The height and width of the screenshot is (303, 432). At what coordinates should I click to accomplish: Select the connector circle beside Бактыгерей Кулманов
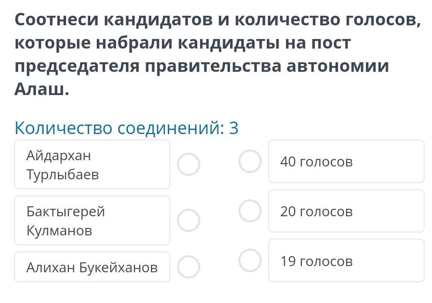point(189,220)
